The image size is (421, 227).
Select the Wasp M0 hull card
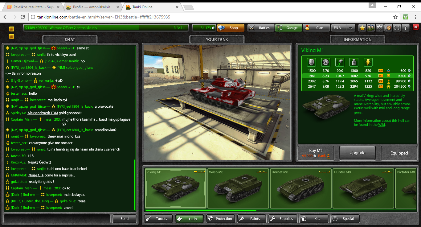[x=238, y=188]
